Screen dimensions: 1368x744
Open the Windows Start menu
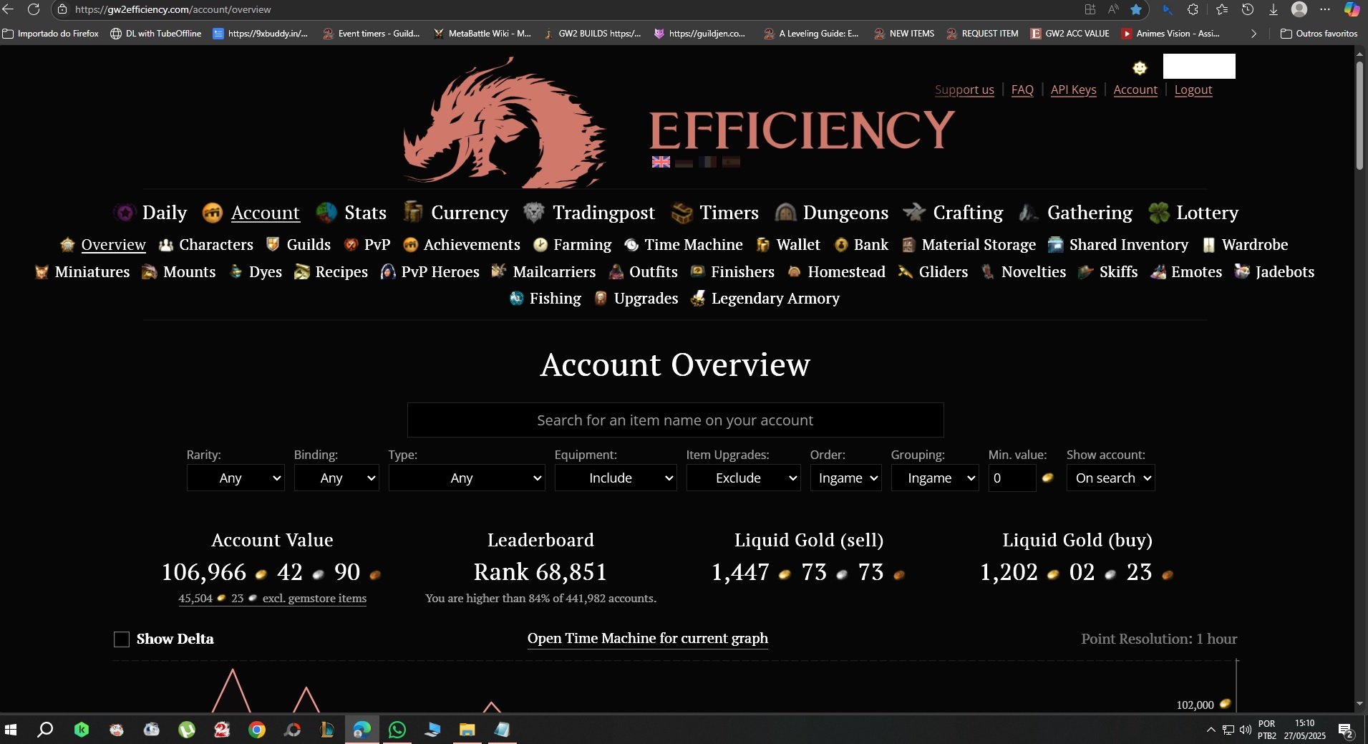coord(11,730)
